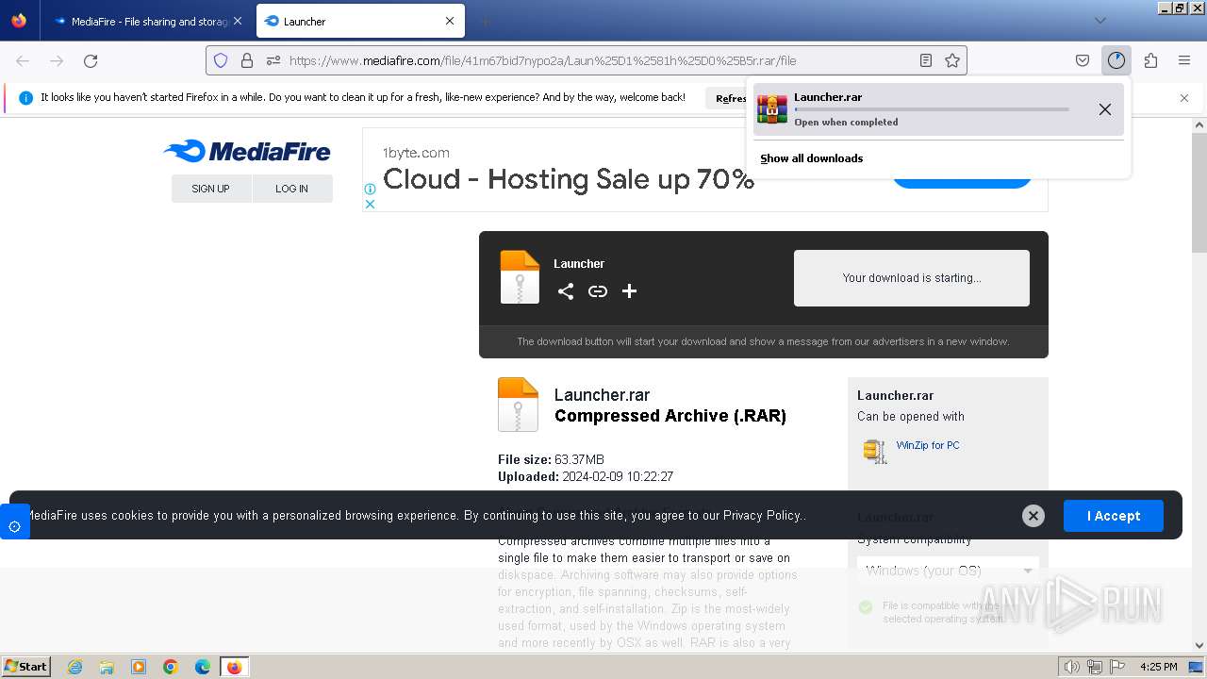Click the Launcher.rar download progress bar
Viewport: 1207px width, 679px height.
(932, 109)
